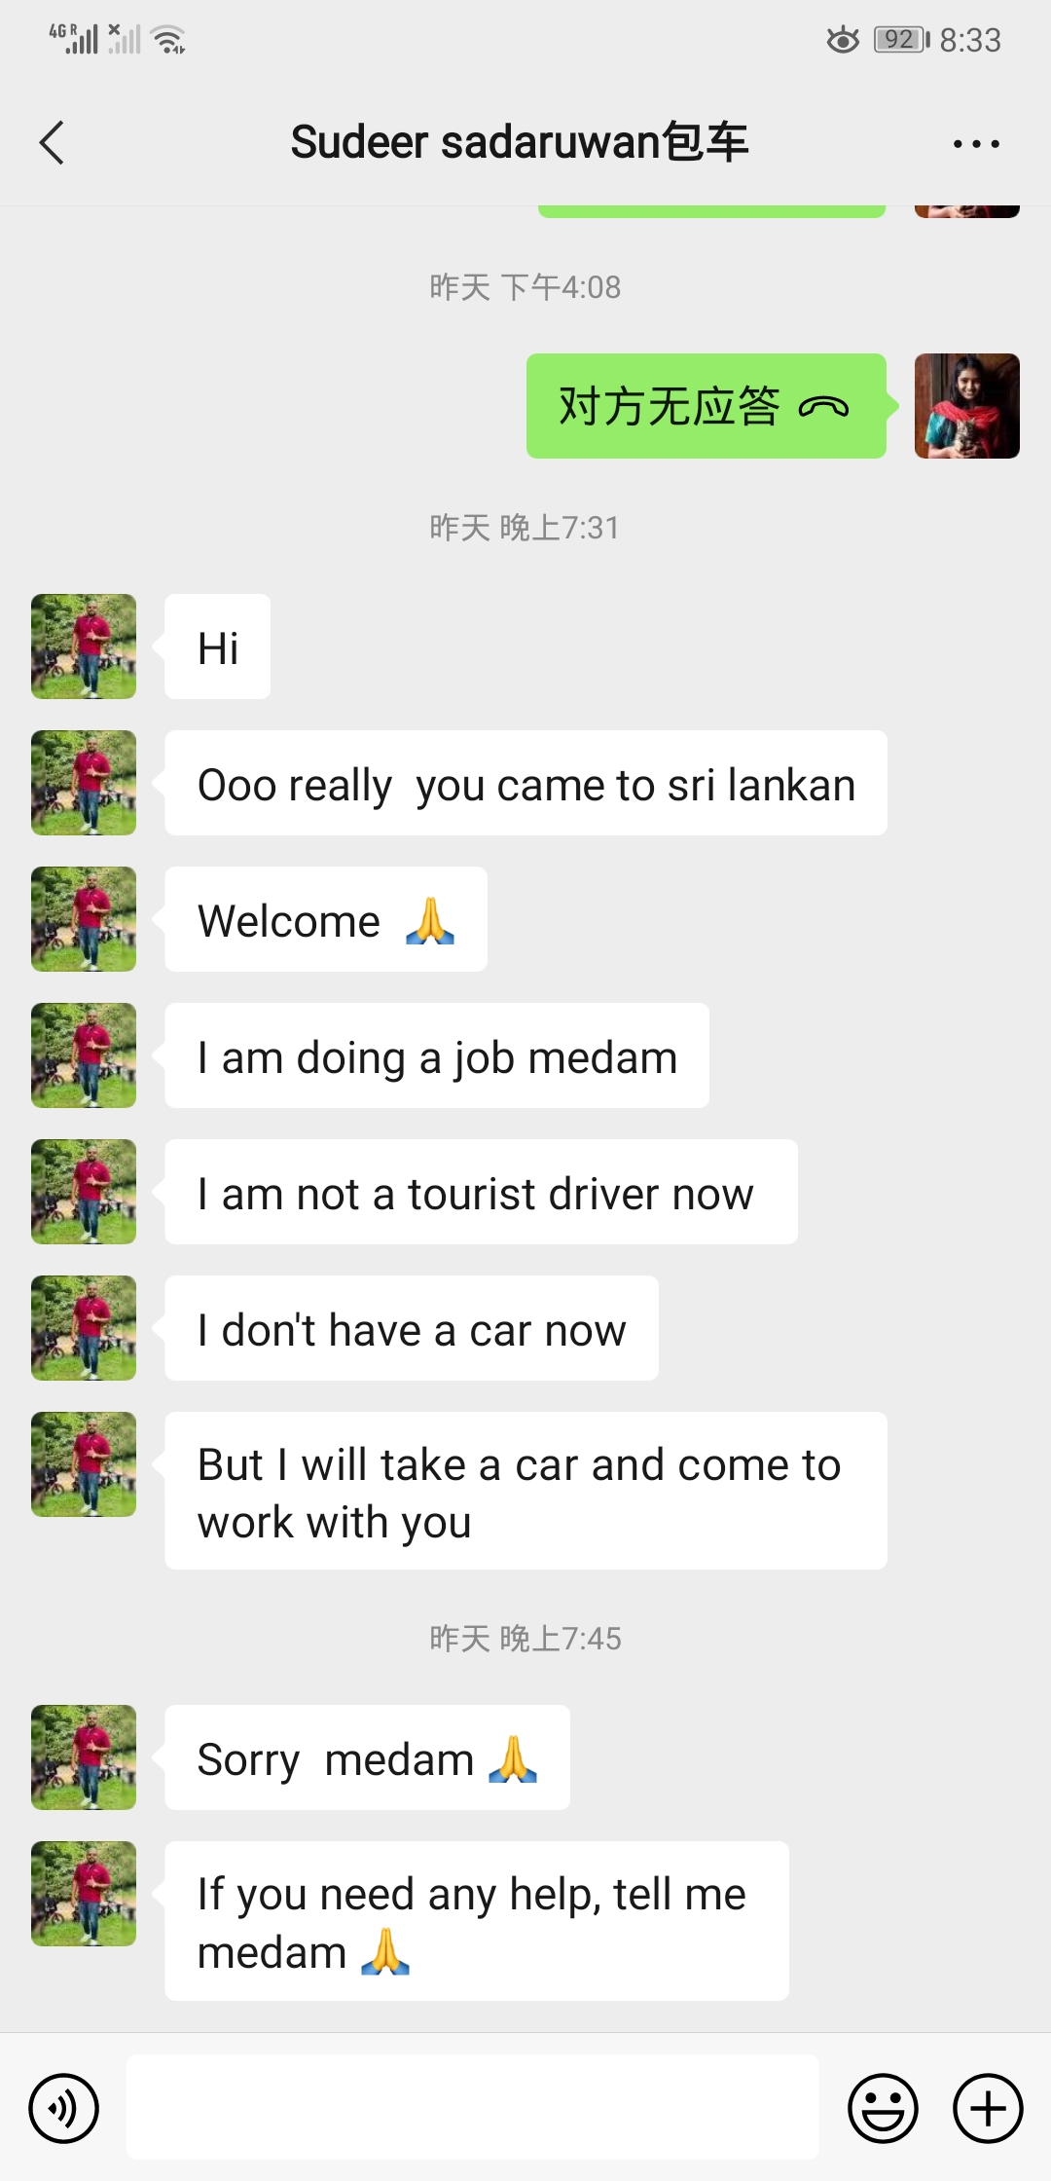Tap "But I will take a car" message
This screenshot has width=1051, height=2181.
pos(525,1492)
